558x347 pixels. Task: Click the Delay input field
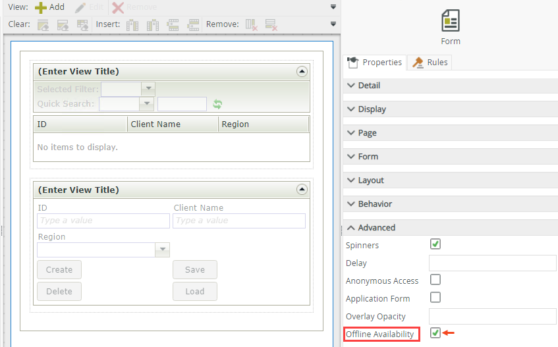pyautogui.click(x=493, y=263)
